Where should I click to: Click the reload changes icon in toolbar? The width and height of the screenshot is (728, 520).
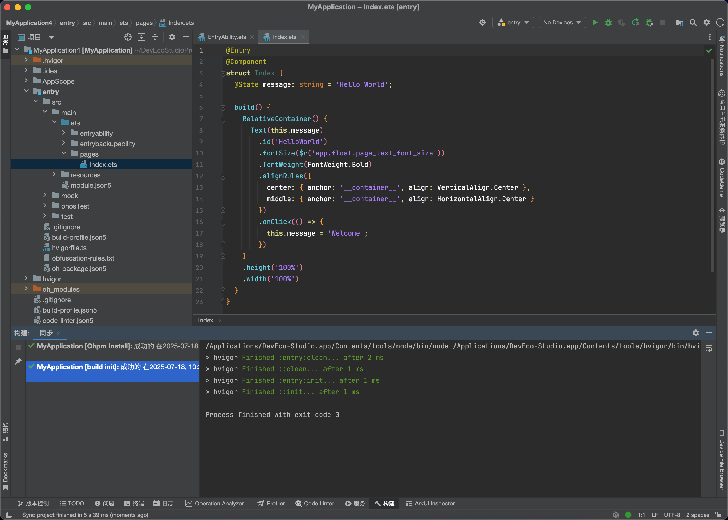pyautogui.click(x=635, y=22)
